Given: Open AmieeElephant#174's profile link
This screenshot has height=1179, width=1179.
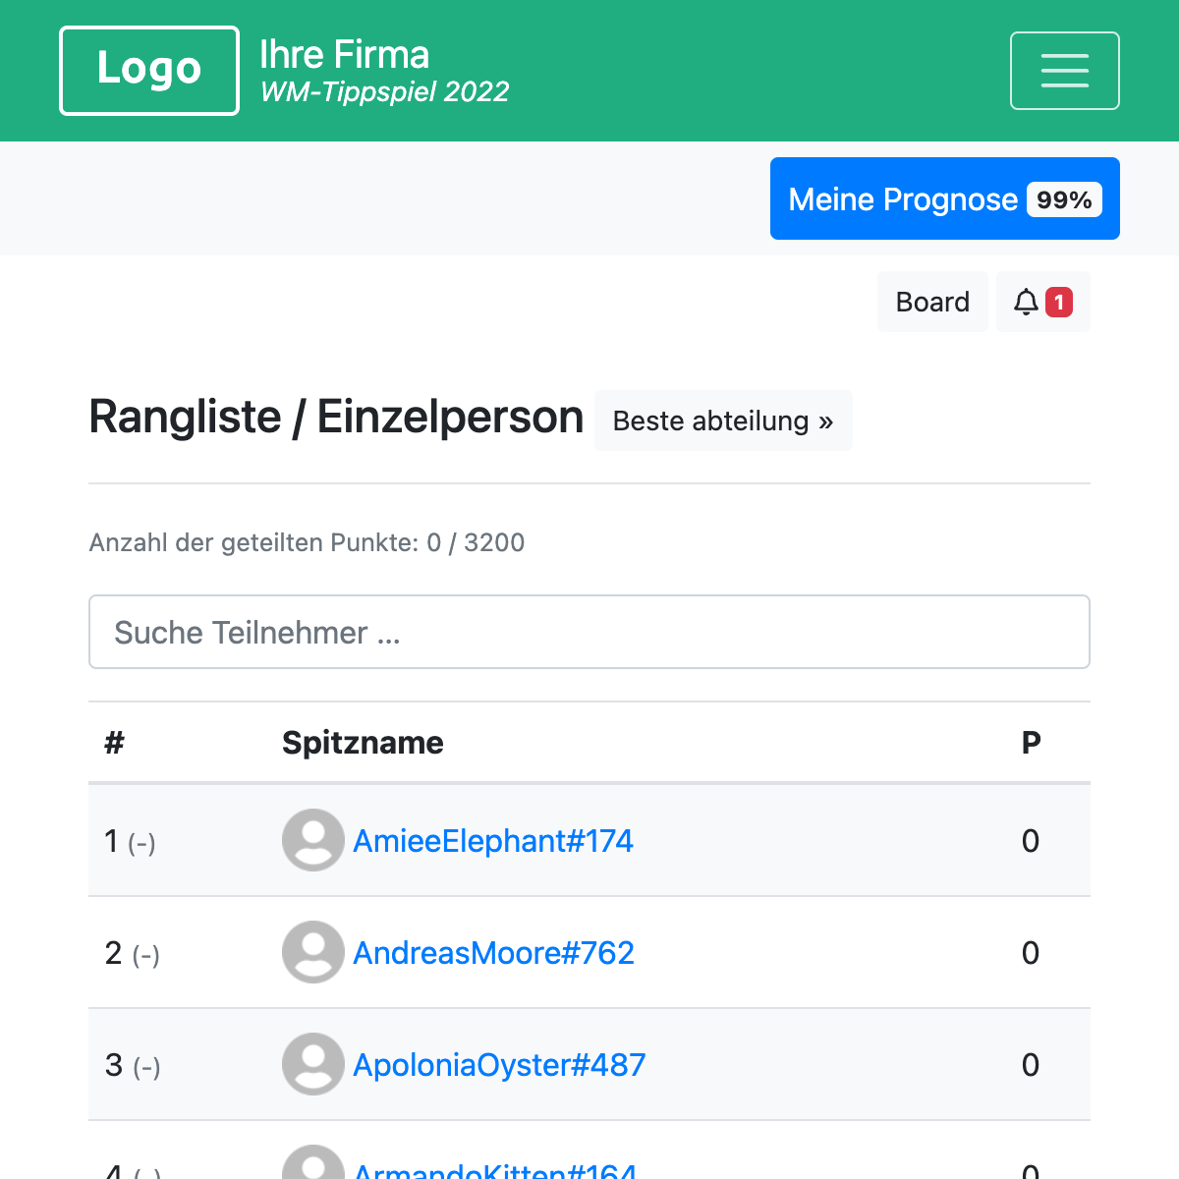Looking at the screenshot, I should pyautogui.click(x=492, y=840).
